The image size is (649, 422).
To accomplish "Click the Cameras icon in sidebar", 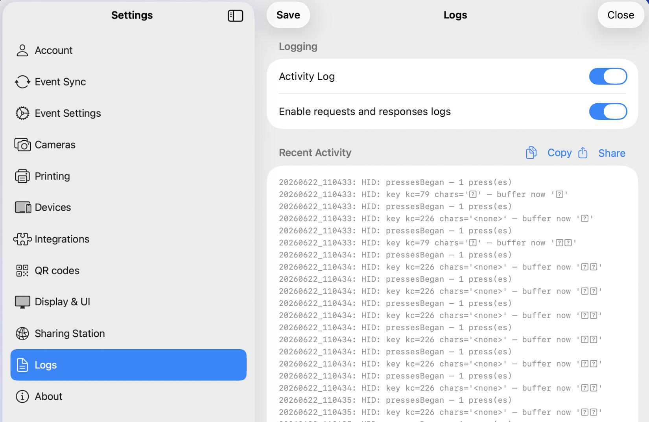I will (22, 145).
